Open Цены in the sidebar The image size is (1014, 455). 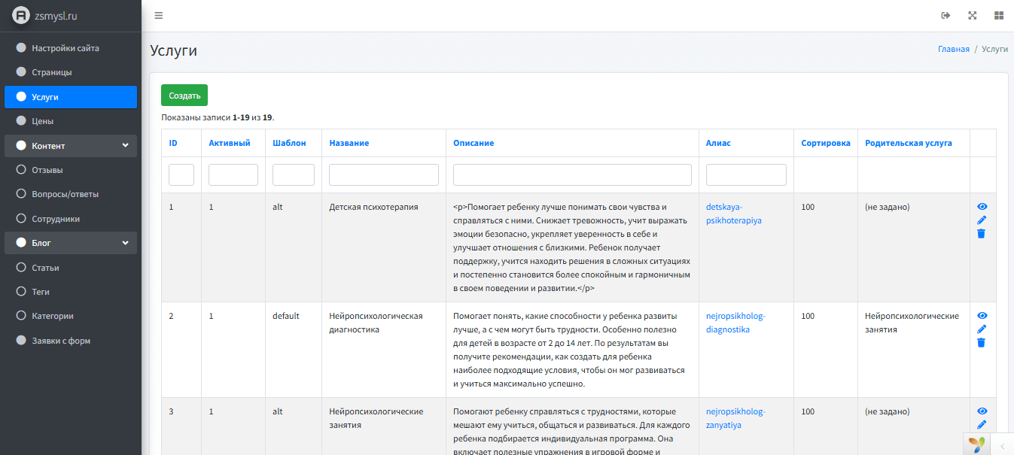[42, 121]
